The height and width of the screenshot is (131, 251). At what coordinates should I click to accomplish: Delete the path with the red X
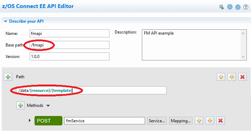243,77
